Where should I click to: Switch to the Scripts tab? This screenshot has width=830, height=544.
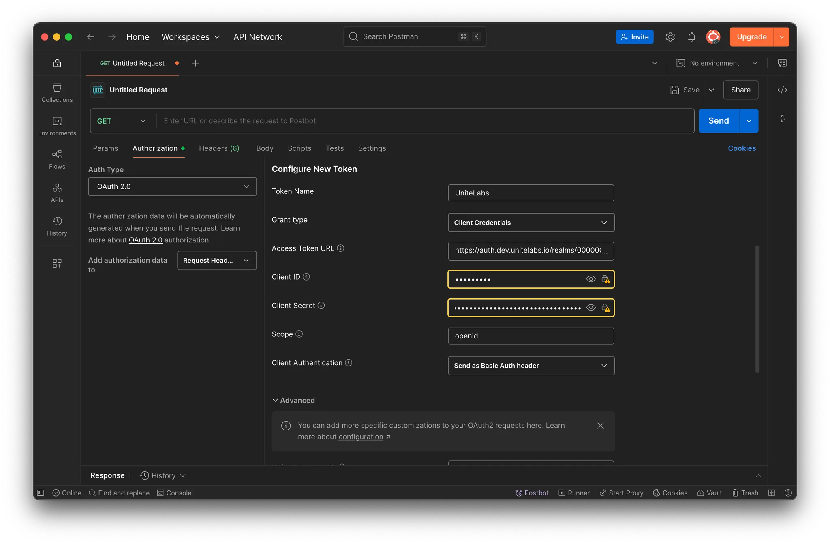(x=299, y=148)
